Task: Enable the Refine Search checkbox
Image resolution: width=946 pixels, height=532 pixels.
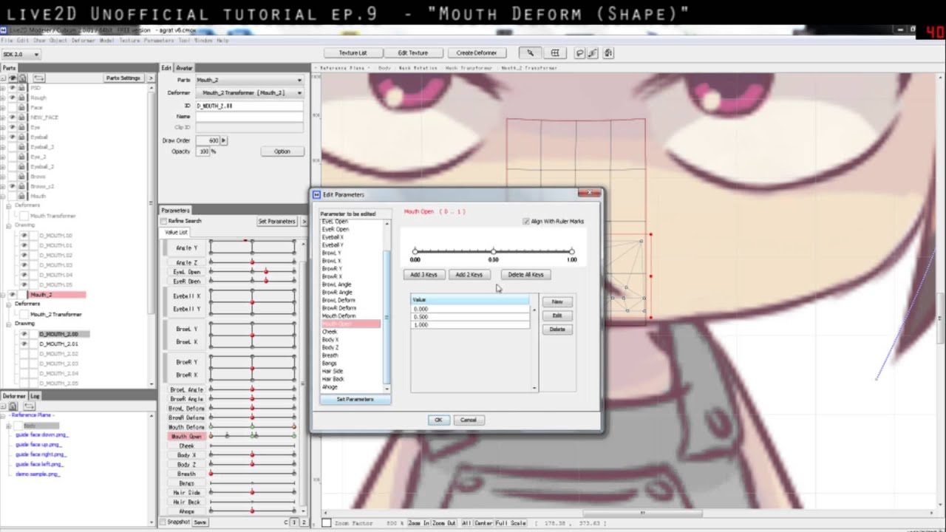Action: pos(164,221)
